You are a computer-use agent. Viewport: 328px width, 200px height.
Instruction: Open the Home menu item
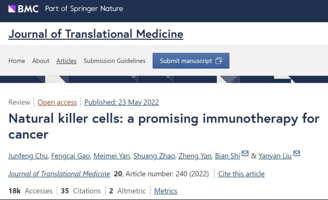tap(17, 61)
